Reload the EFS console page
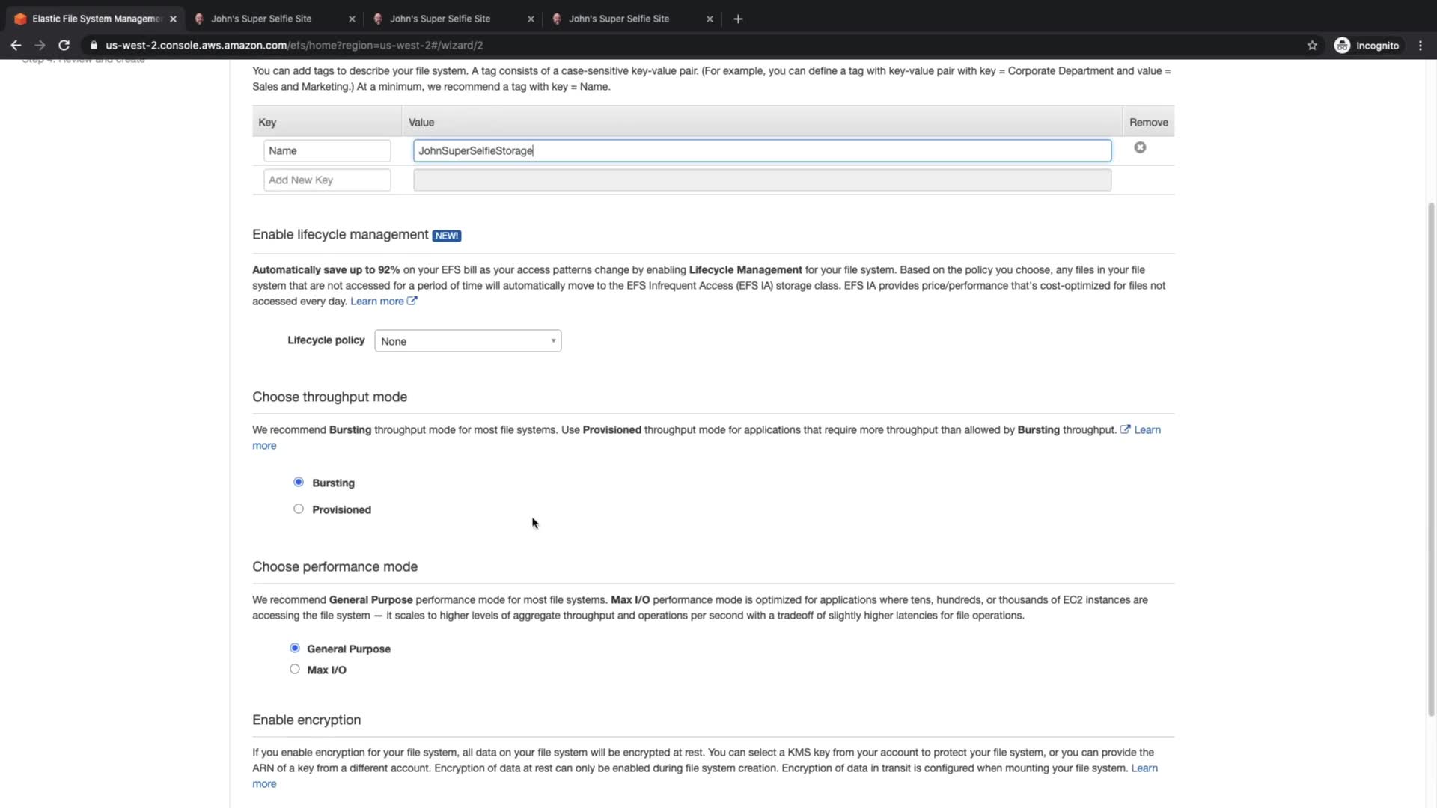 coord(64,46)
